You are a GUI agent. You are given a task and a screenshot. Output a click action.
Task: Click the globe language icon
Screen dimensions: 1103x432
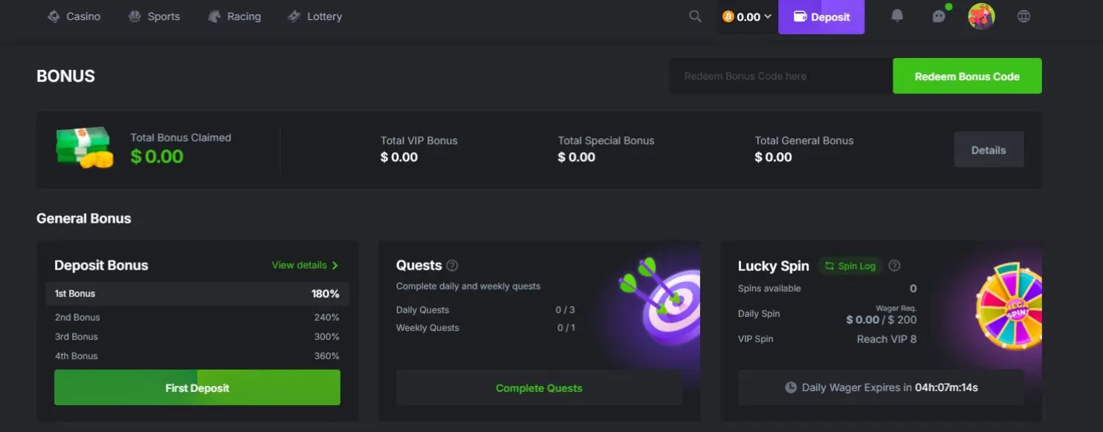pyautogui.click(x=1023, y=16)
